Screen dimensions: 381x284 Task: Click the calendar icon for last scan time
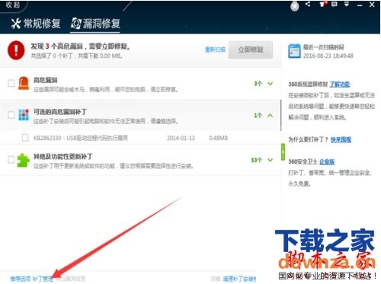294,51
